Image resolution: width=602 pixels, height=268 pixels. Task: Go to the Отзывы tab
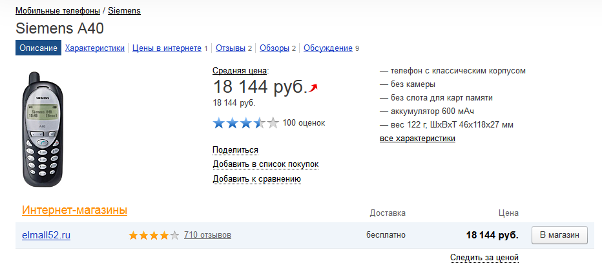pyautogui.click(x=231, y=48)
